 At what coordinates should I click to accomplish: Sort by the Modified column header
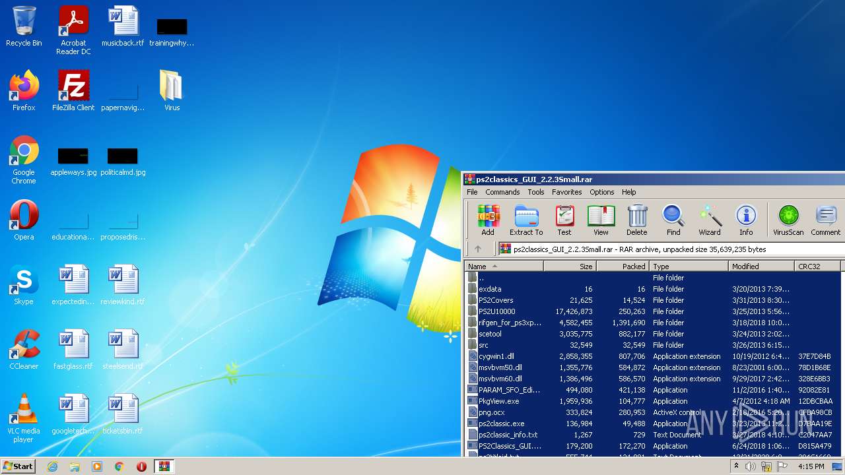click(x=762, y=267)
